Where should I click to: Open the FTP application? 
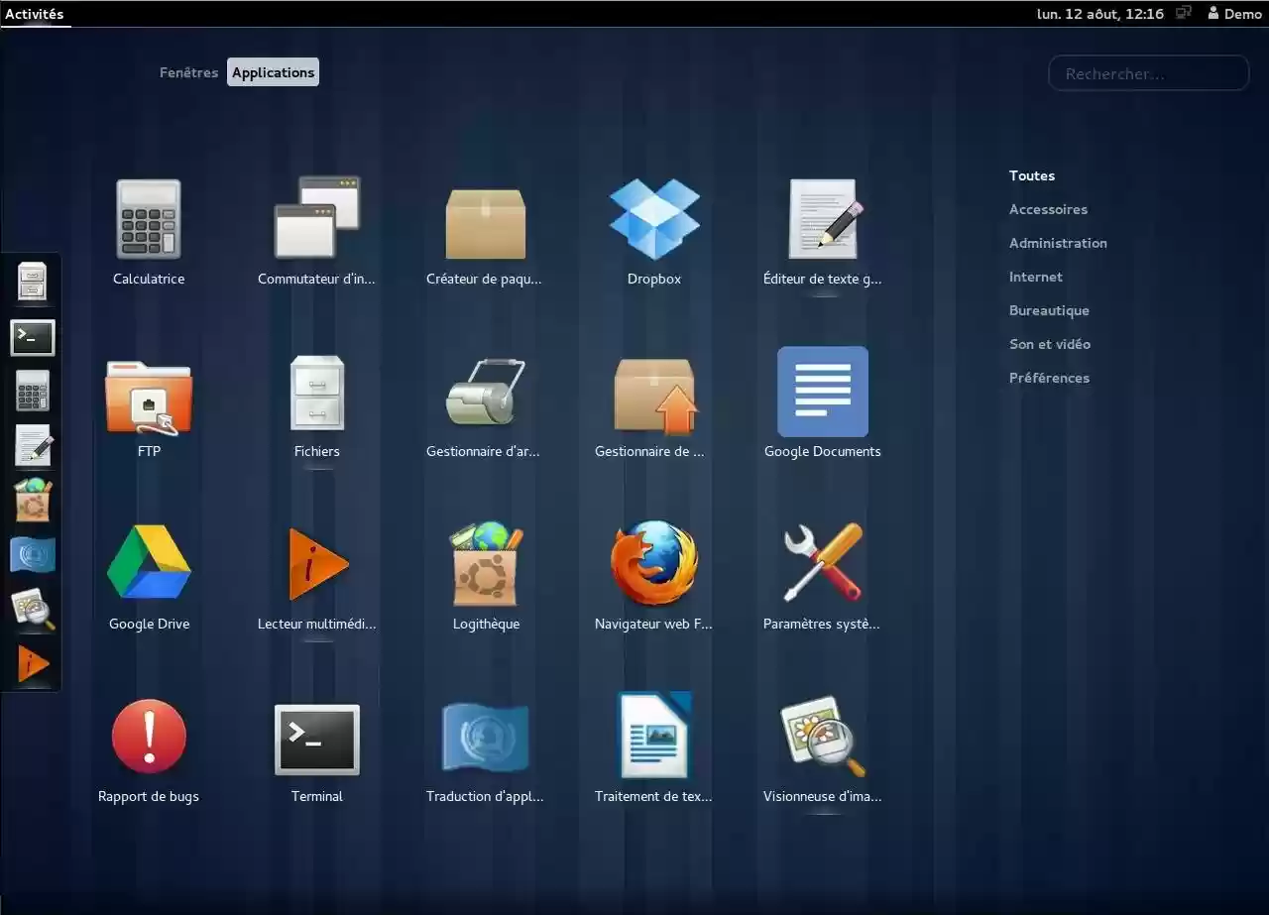148,393
